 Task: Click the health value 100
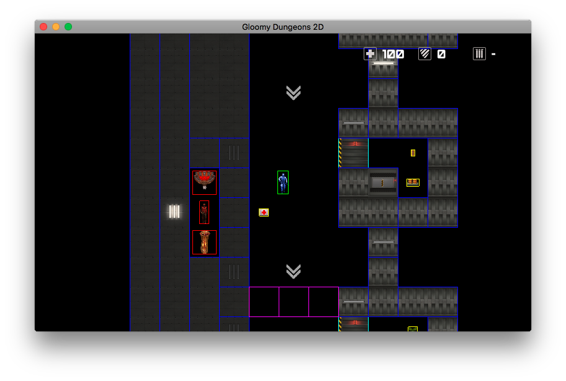393,54
